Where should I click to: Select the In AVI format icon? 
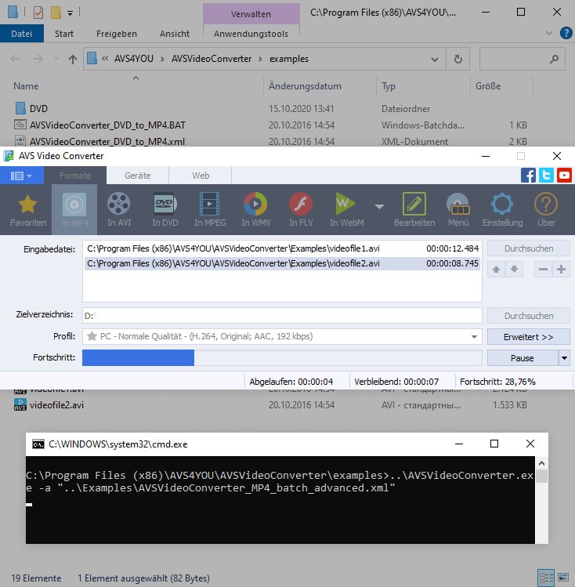[x=119, y=209]
